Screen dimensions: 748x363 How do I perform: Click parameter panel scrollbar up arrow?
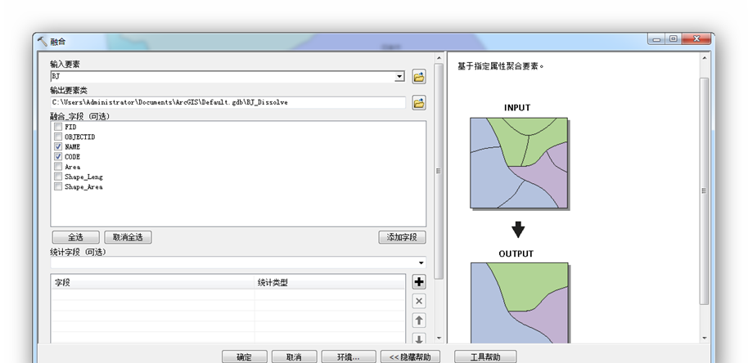click(439, 58)
